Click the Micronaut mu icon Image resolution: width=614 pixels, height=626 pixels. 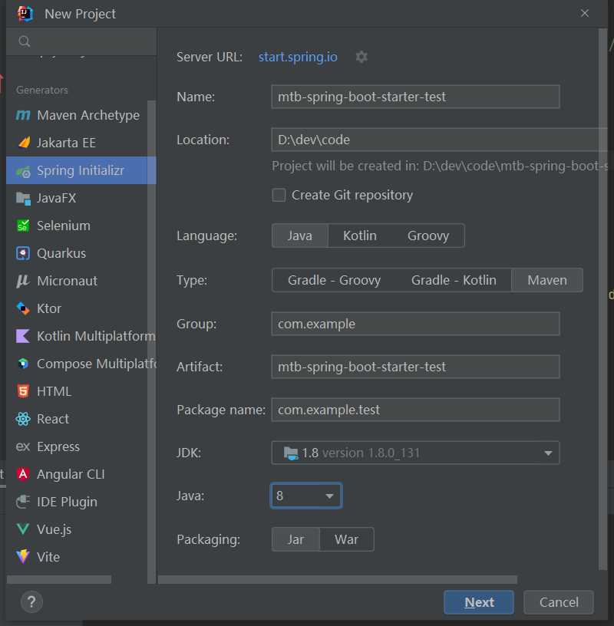click(23, 281)
